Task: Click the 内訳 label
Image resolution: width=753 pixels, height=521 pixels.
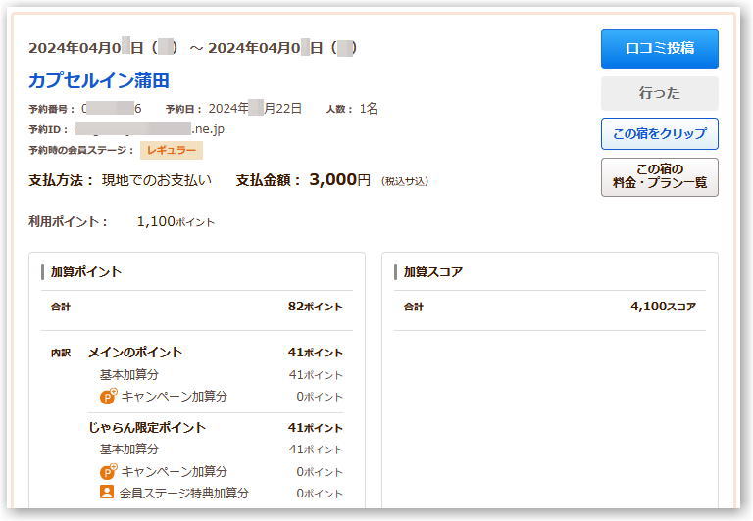Action: point(61,353)
